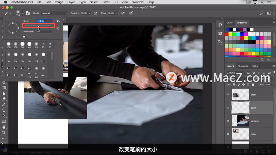Open brush preset picker settings gear
This screenshot has height=155, width=276.
[58, 21]
